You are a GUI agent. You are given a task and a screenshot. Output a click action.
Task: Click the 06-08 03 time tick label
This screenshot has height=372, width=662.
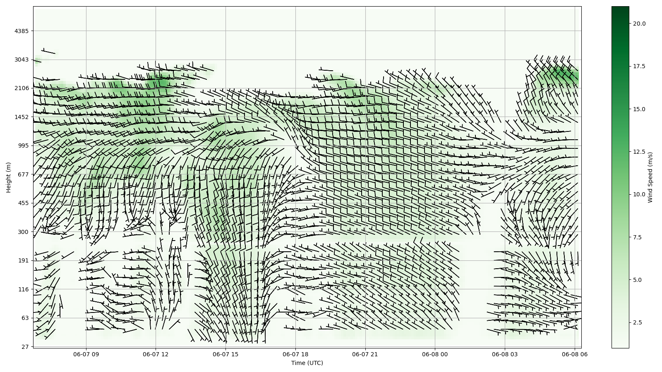[504, 354]
